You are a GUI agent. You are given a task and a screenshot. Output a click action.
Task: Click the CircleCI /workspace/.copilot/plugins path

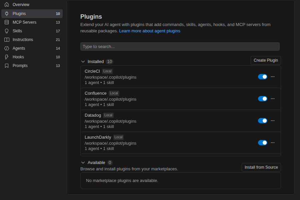tap(111, 77)
